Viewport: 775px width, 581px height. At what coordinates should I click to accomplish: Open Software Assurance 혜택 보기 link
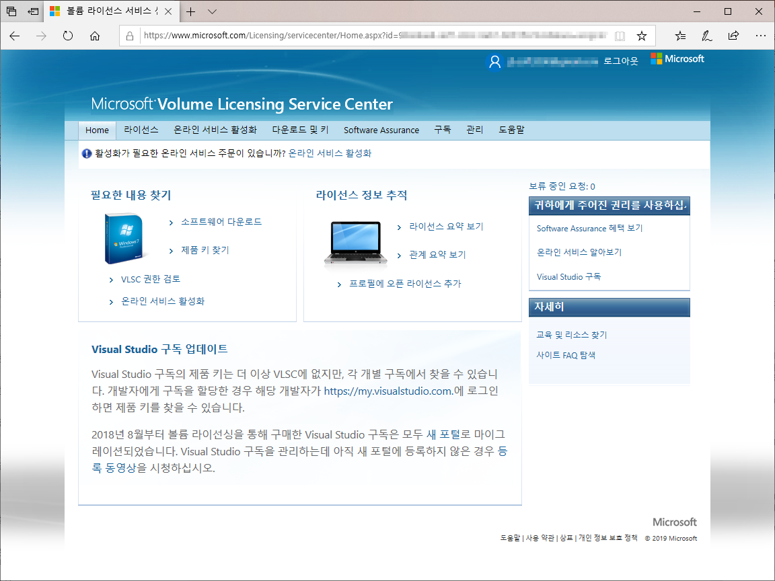(x=589, y=228)
